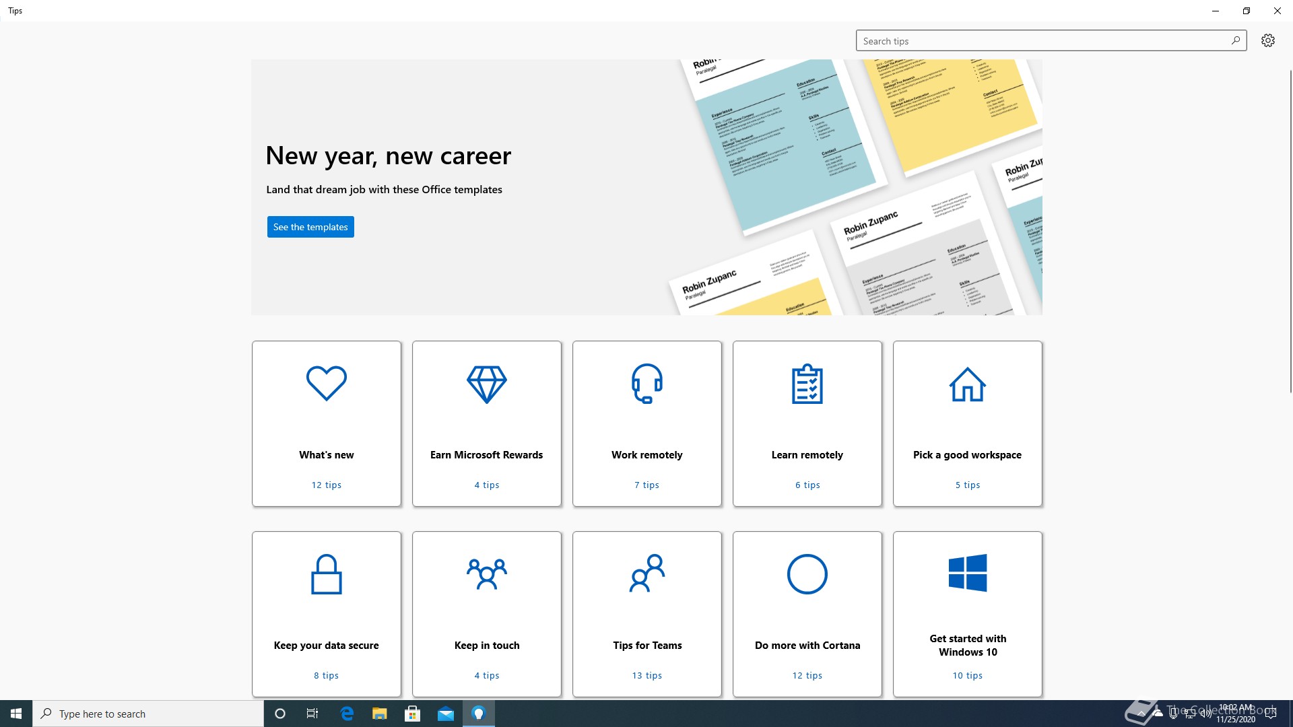Click the house icon for good workspace
The image size is (1293, 727).
tap(968, 384)
